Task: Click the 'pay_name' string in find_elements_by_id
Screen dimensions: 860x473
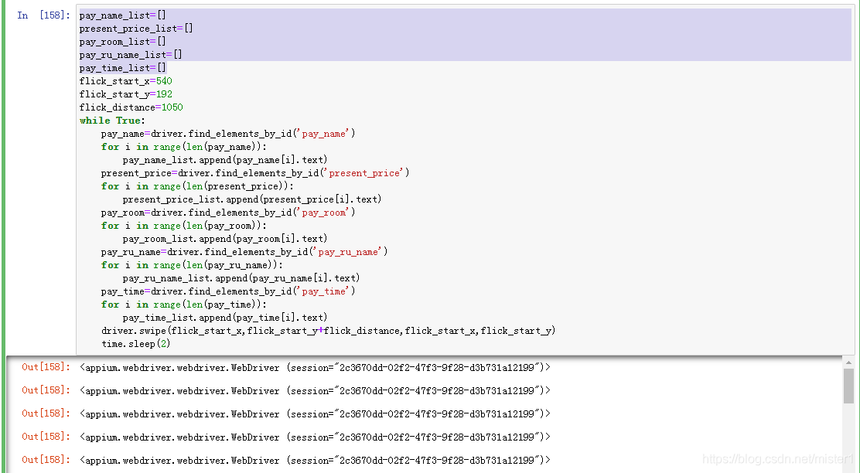Action: pos(323,134)
